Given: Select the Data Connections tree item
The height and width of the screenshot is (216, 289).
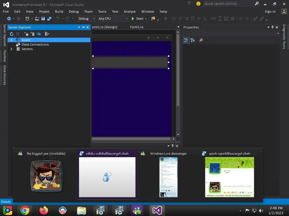Looking at the screenshot, I should 35,44.
